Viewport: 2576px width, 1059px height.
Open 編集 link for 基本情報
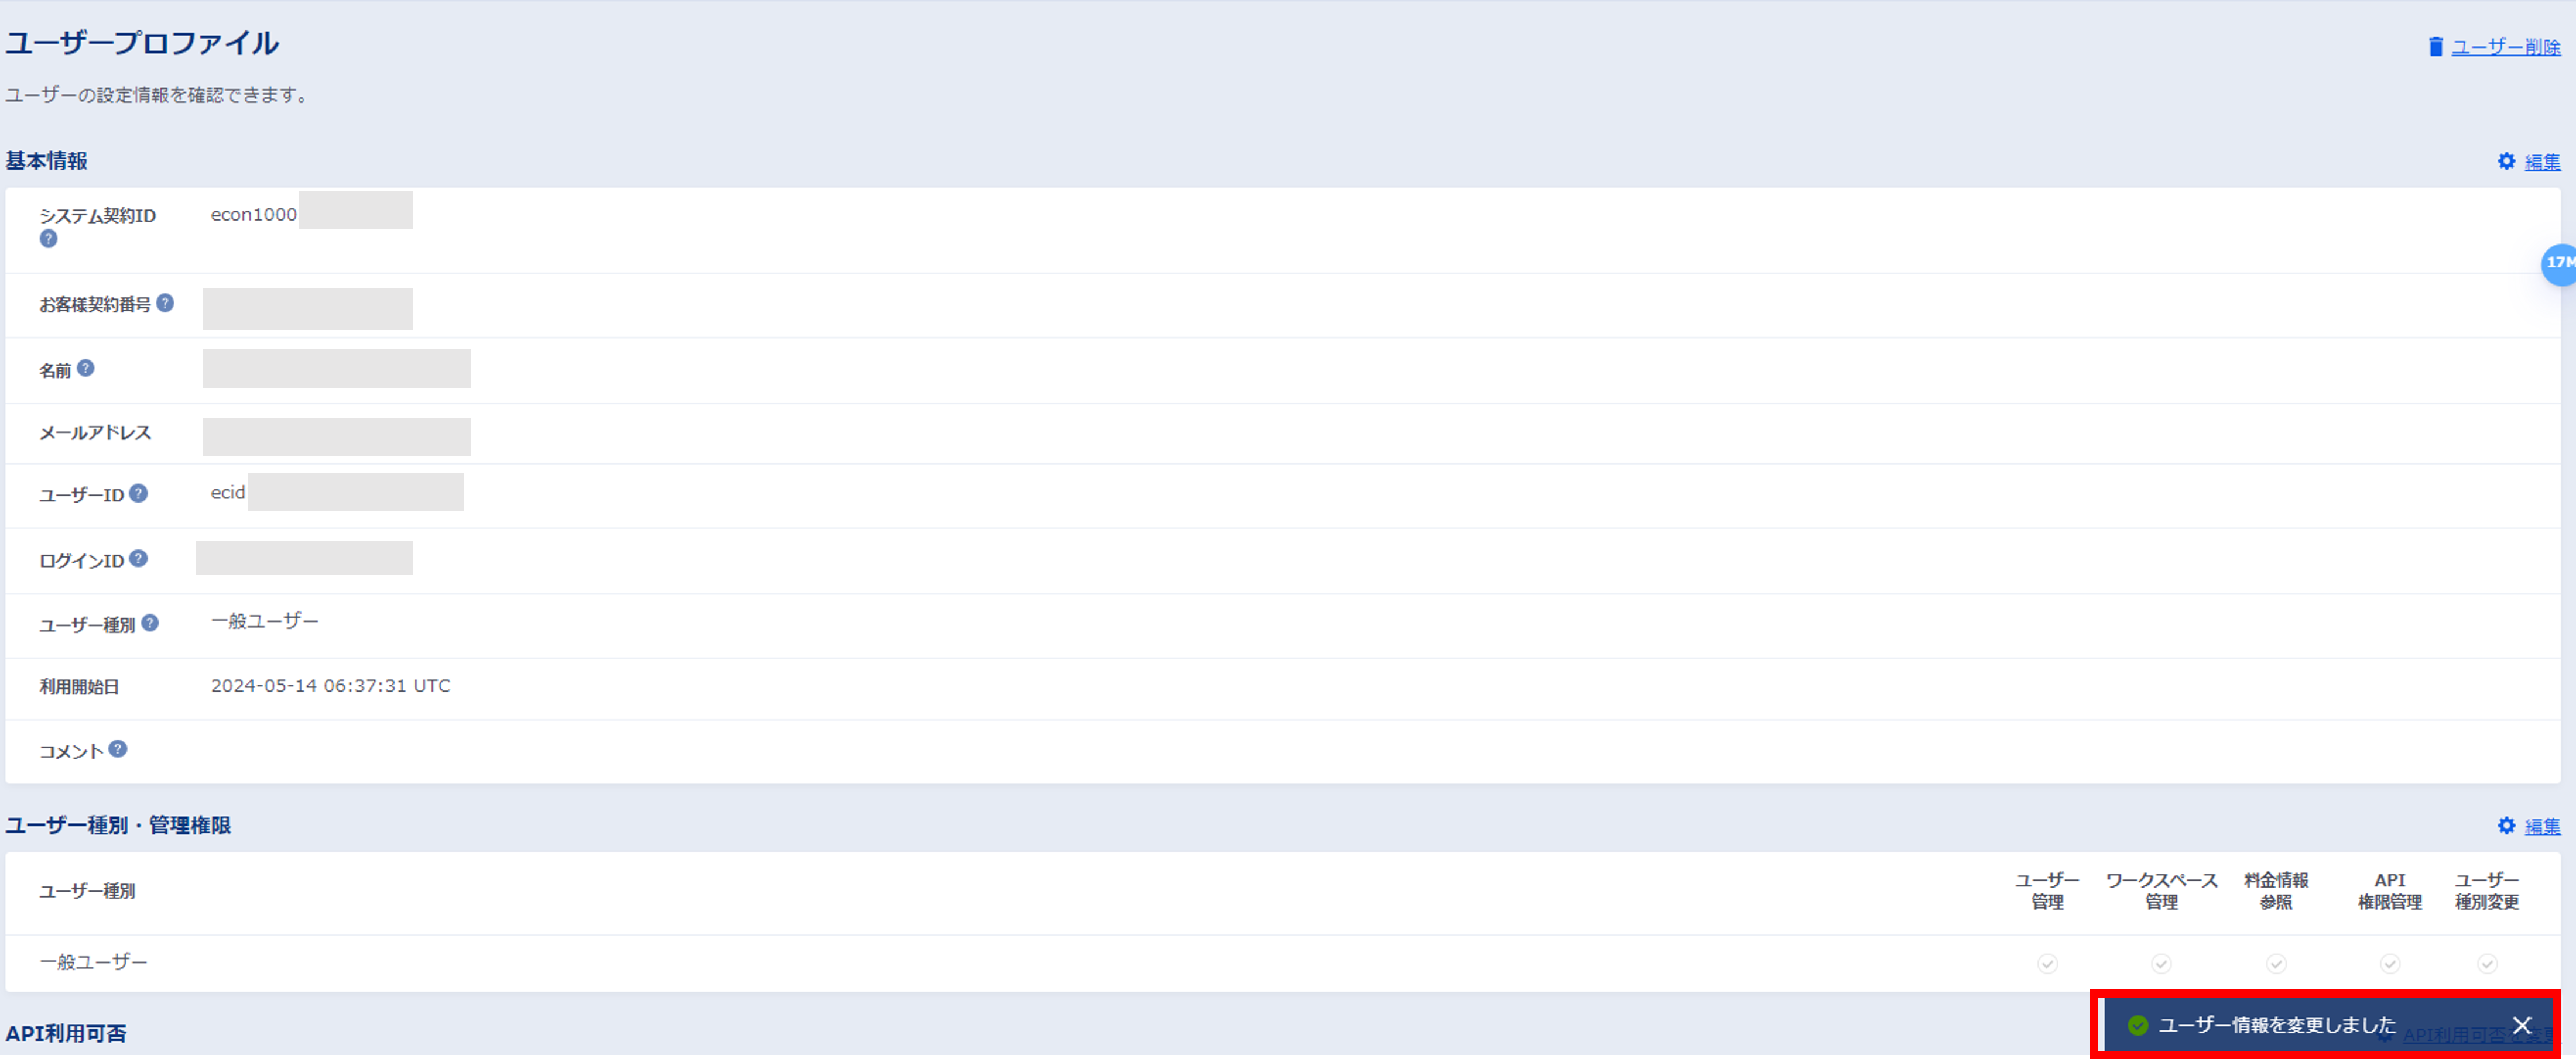tap(2543, 162)
